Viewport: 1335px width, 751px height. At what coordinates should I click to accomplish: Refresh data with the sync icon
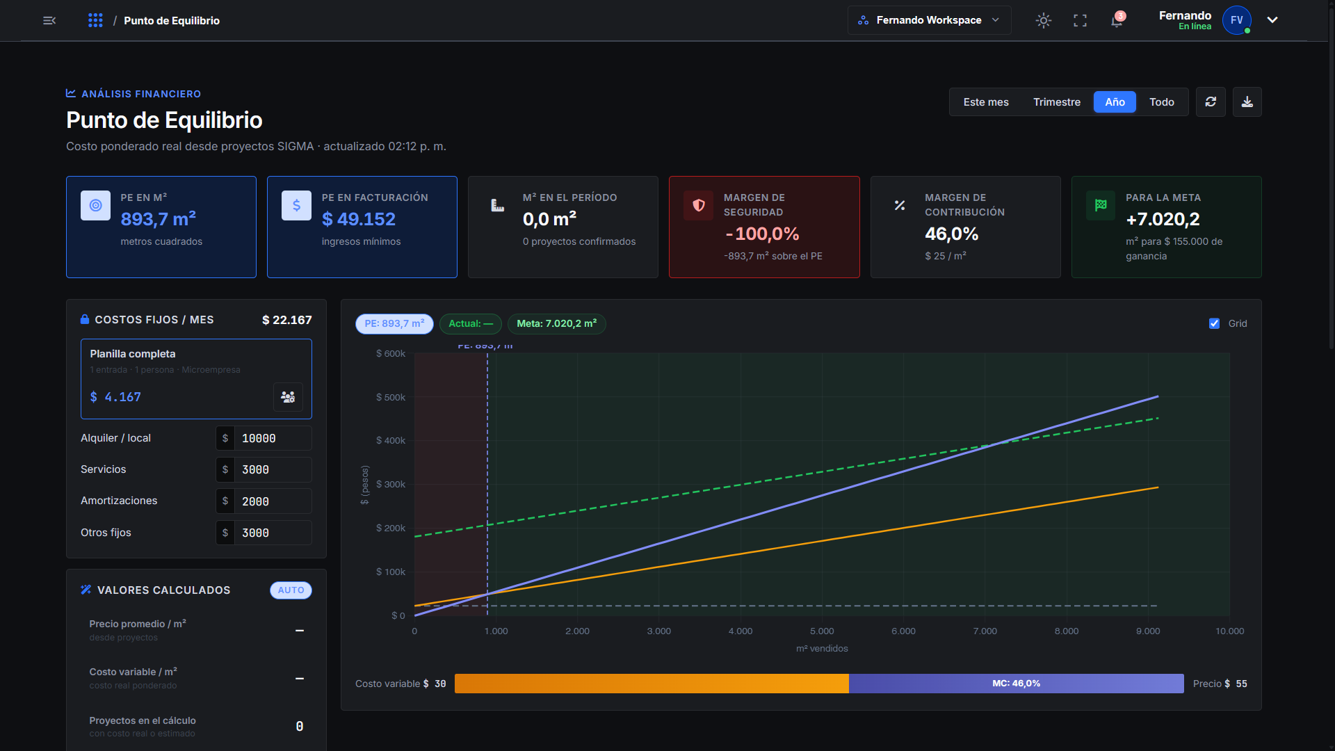pyautogui.click(x=1211, y=102)
